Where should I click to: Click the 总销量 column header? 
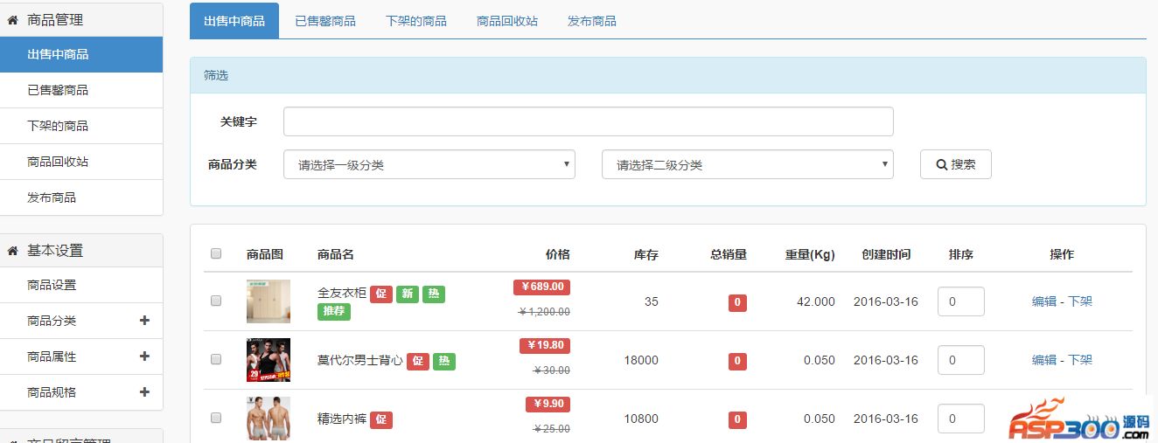(x=729, y=254)
